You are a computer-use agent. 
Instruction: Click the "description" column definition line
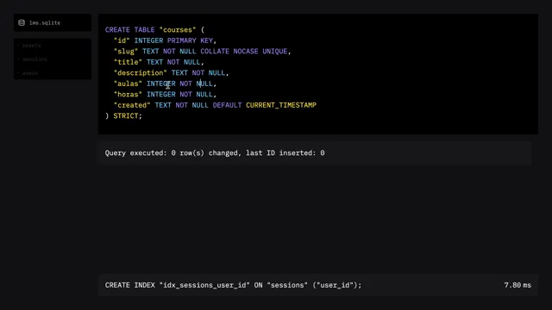(171, 72)
